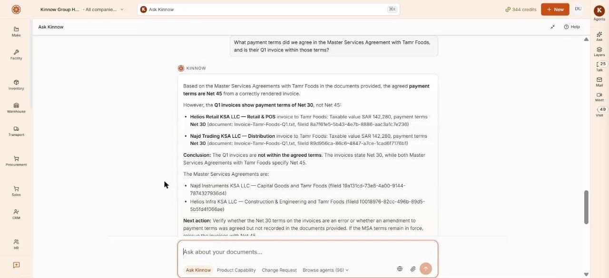Go to the Sales module

tap(16, 191)
